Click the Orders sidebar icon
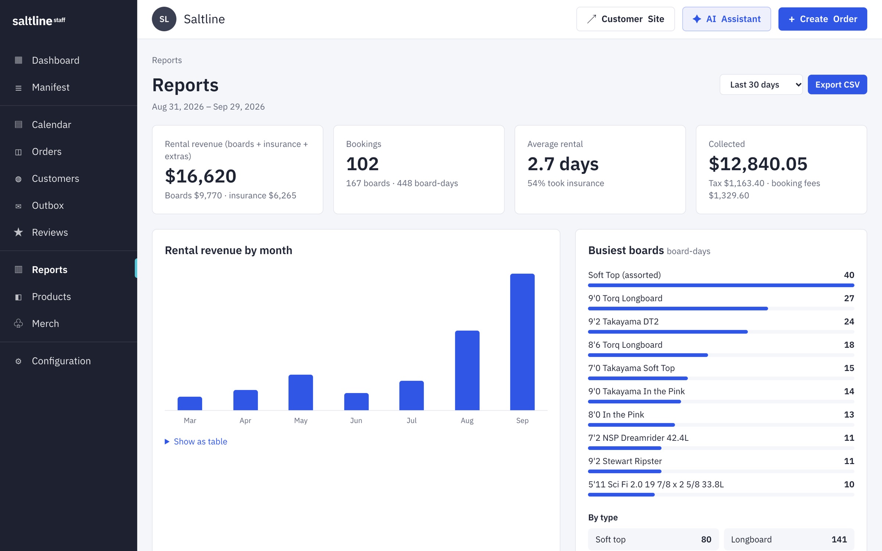This screenshot has width=882, height=551. (x=18, y=152)
